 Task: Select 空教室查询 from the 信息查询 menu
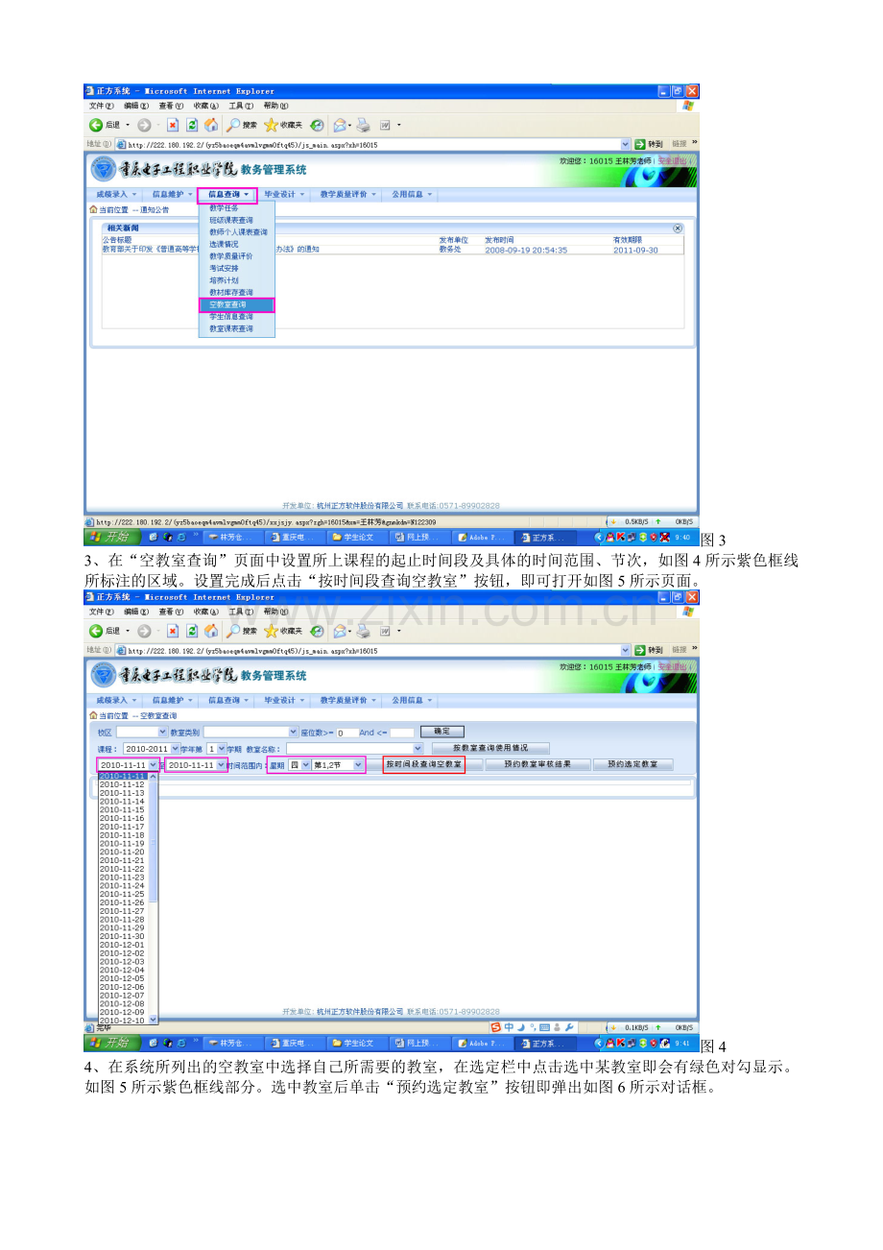[227, 304]
